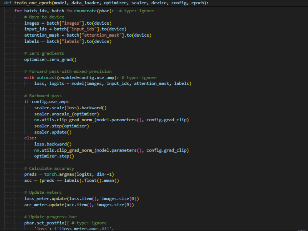Click the '# Calculate accuracy' comment
The width and height of the screenshot is (308, 231).
click(x=49, y=168)
